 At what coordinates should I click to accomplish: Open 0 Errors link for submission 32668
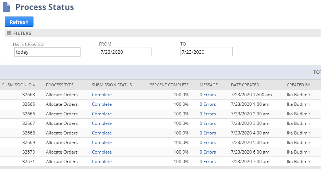pyautogui.click(x=207, y=133)
